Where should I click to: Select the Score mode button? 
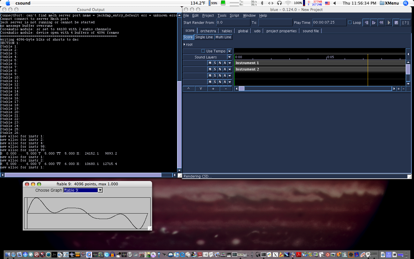[188, 37]
